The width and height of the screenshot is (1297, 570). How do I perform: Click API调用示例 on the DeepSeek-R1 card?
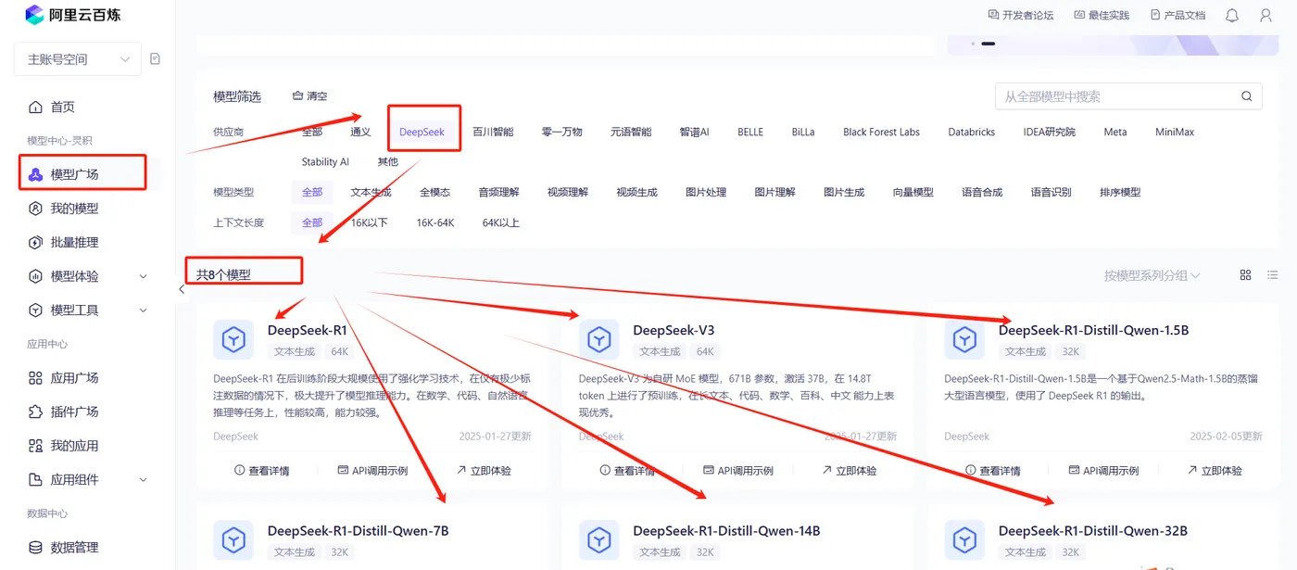(372, 471)
